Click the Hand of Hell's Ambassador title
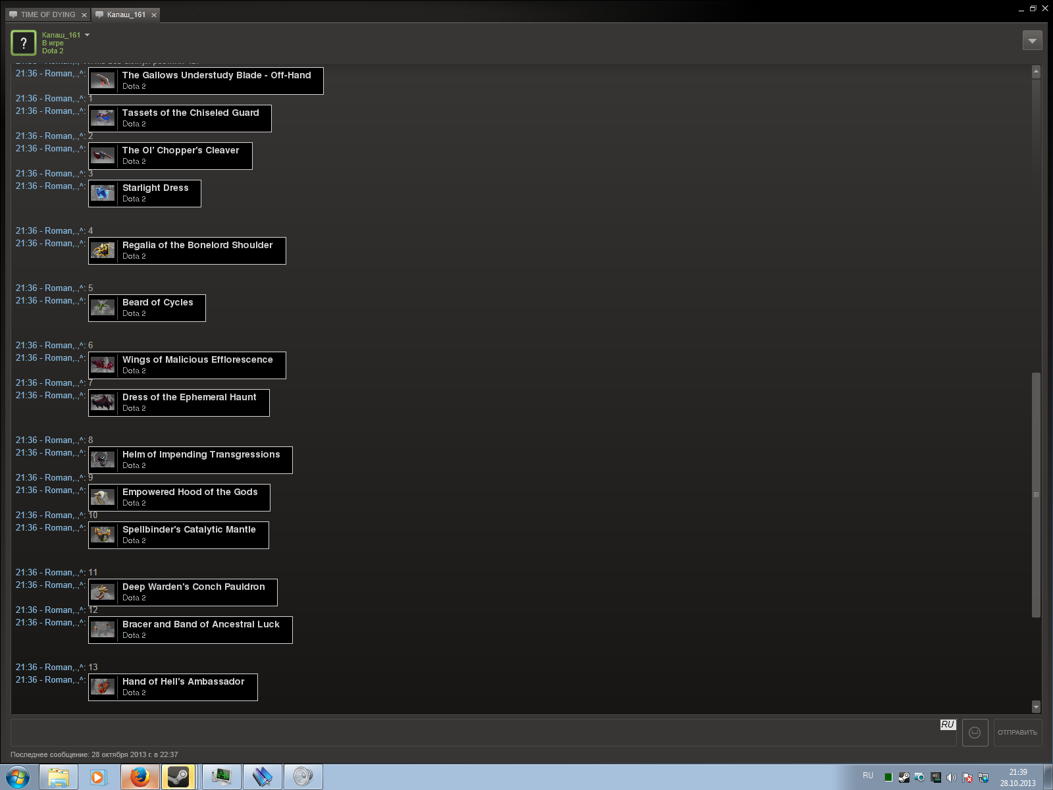This screenshot has height=790, width=1053. [x=184, y=681]
